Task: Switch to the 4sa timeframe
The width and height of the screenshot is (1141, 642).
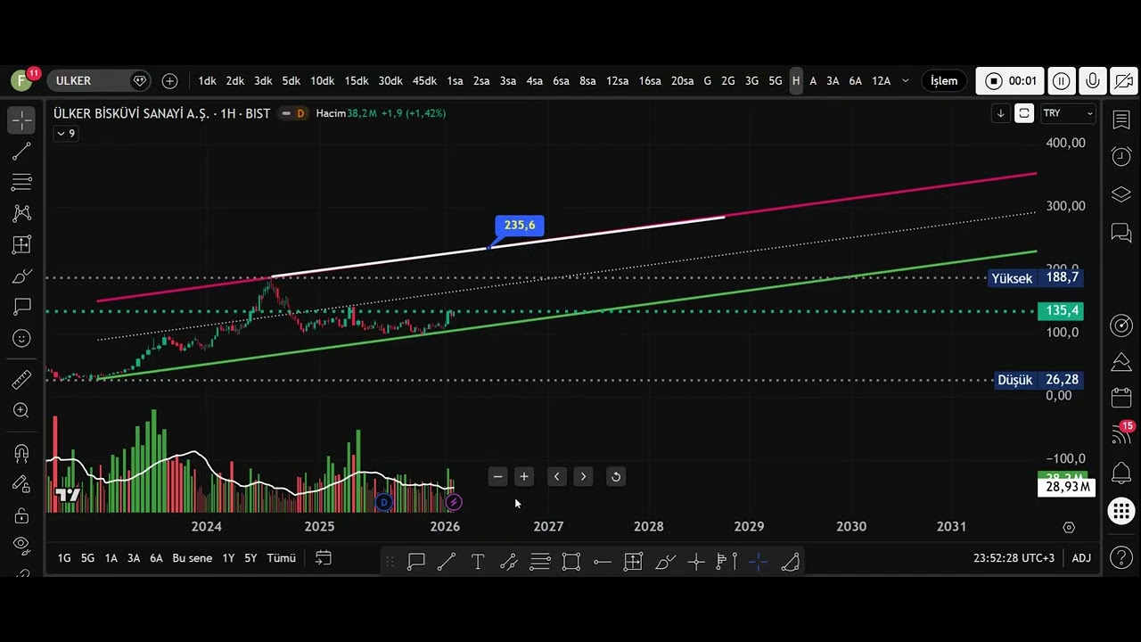Action: (x=534, y=80)
